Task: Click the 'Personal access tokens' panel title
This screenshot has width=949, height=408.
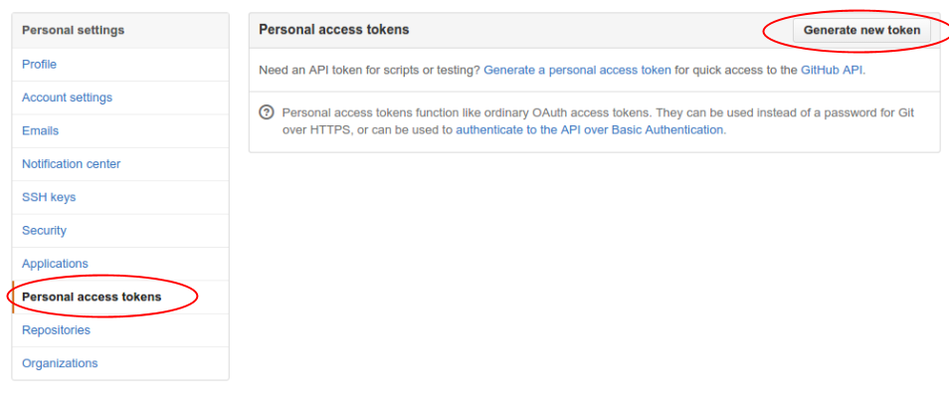Action: tap(333, 30)
